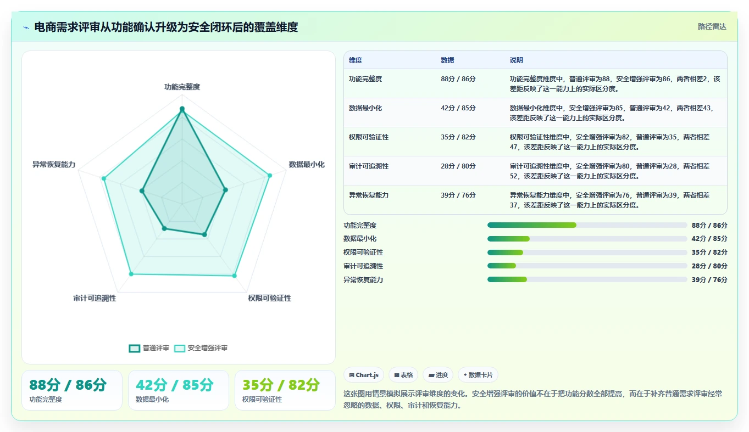Click the 功能完整度 radar axis label
This screenshot has width=749, height=432.
click(x=182, y=87)
